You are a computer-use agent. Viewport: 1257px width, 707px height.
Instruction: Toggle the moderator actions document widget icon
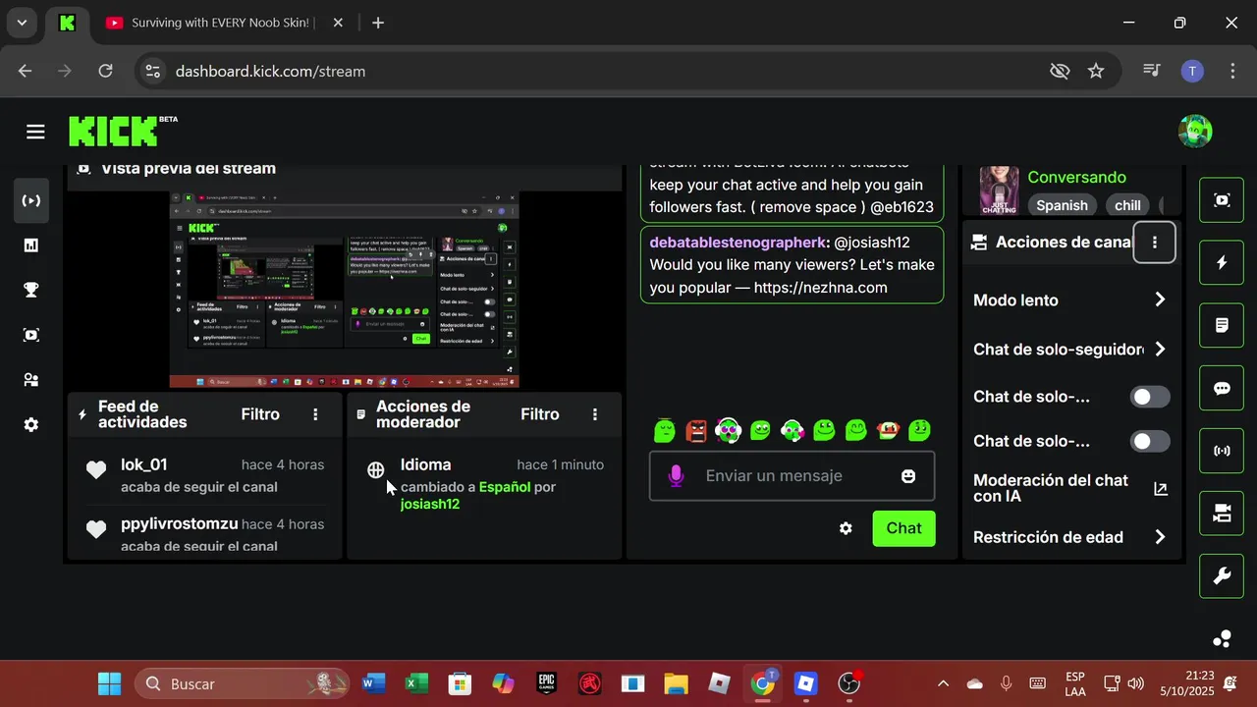(1222, 325)
